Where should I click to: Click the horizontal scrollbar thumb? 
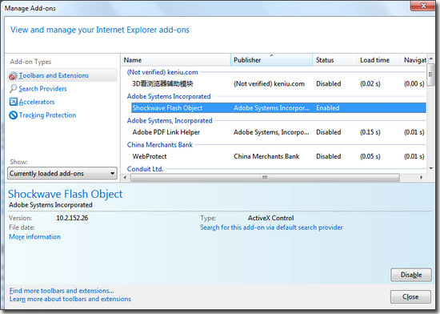tap(265, 178)
